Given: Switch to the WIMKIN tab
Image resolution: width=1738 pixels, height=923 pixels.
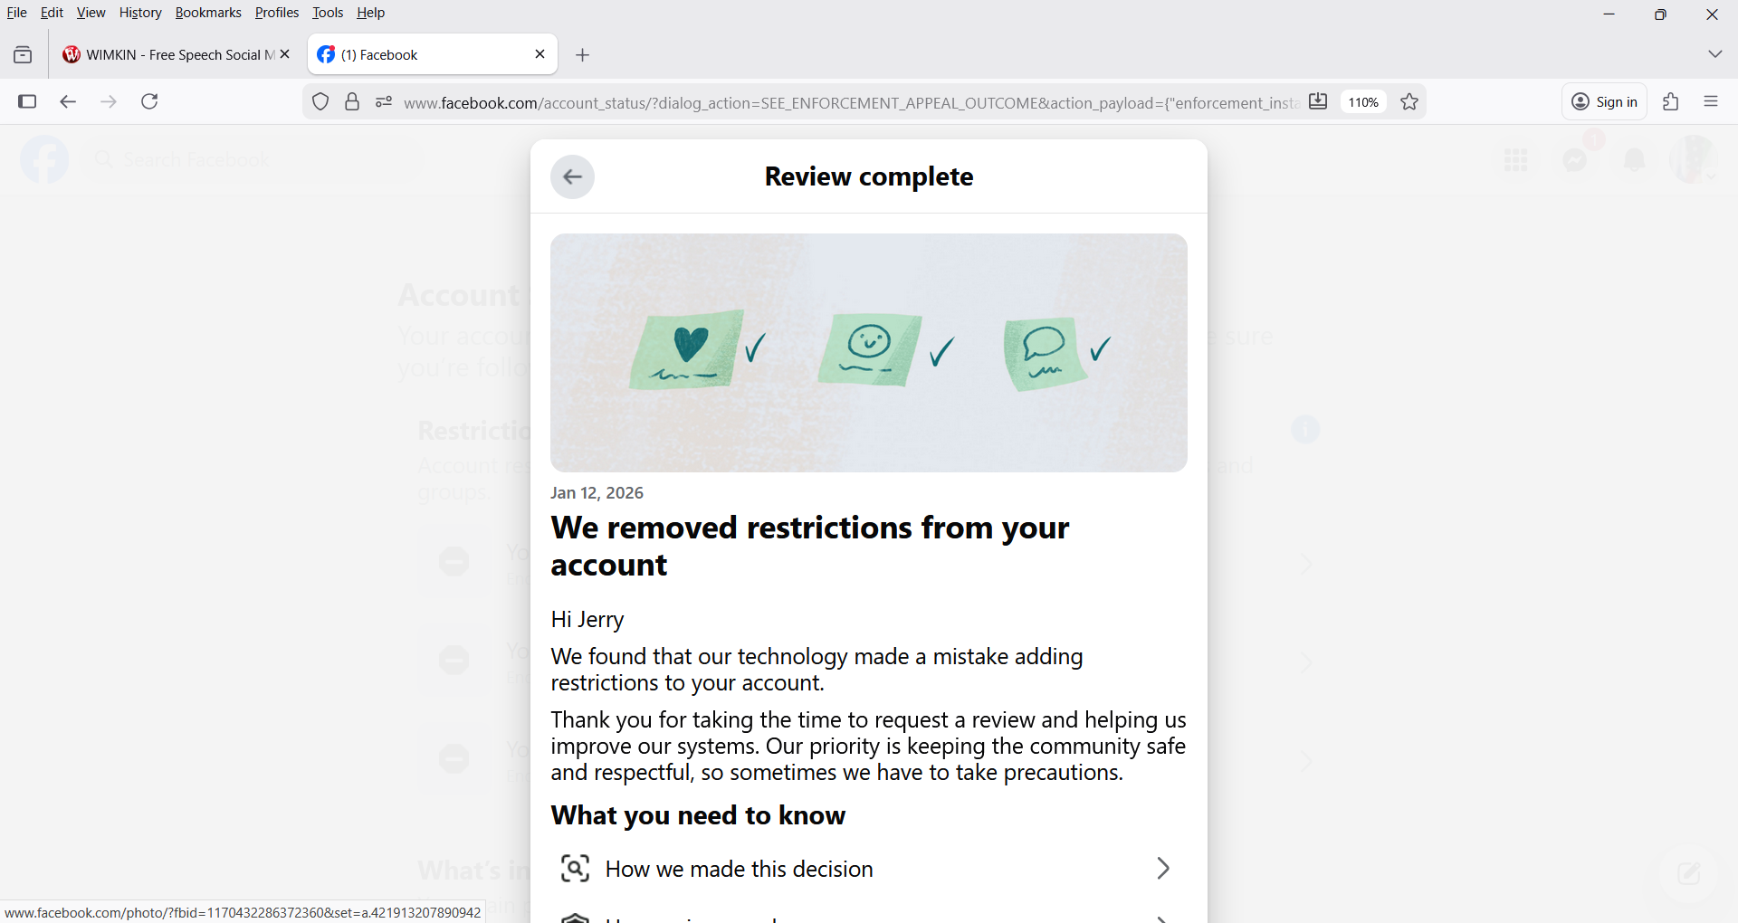Looking at the screenshot, I should [168, 54].
